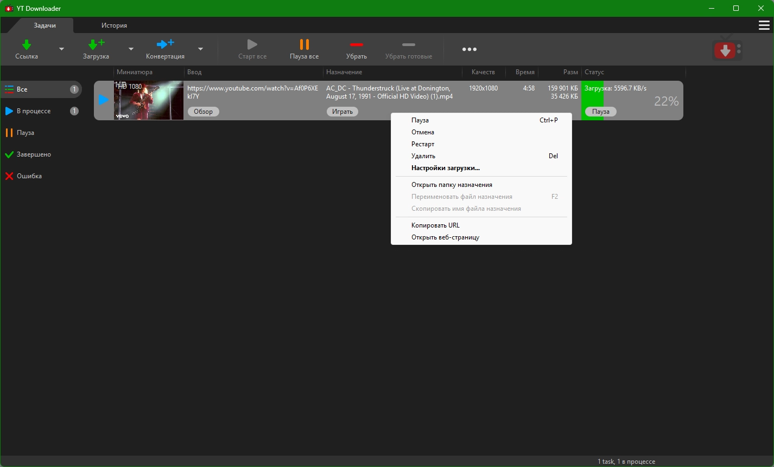This screenshot has width=774, height=467.
Task: Select Копировать URL menu entry
Action: (481, 225)
